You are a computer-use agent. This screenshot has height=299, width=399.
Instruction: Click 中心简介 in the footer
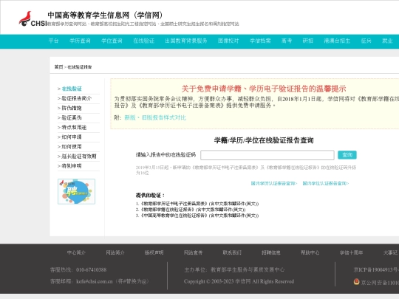[x=76, y=252]
